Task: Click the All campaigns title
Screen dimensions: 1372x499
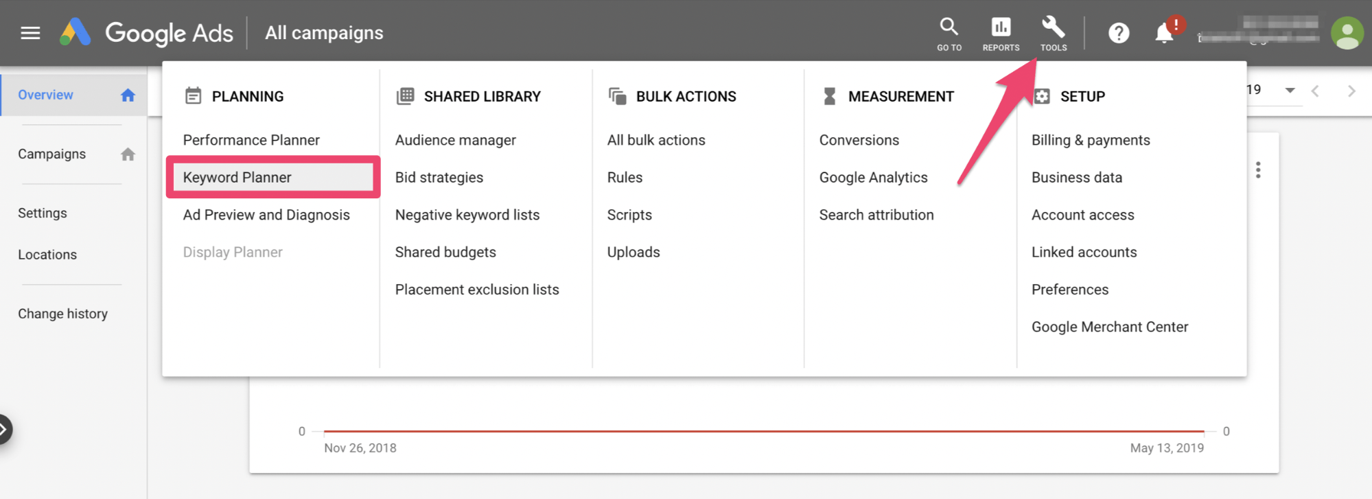Action: [x=324, y=33]
